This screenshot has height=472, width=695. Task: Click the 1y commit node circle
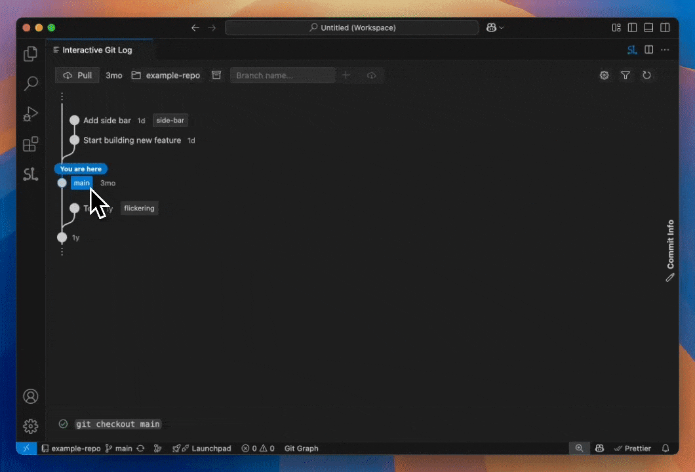point(62,237)
